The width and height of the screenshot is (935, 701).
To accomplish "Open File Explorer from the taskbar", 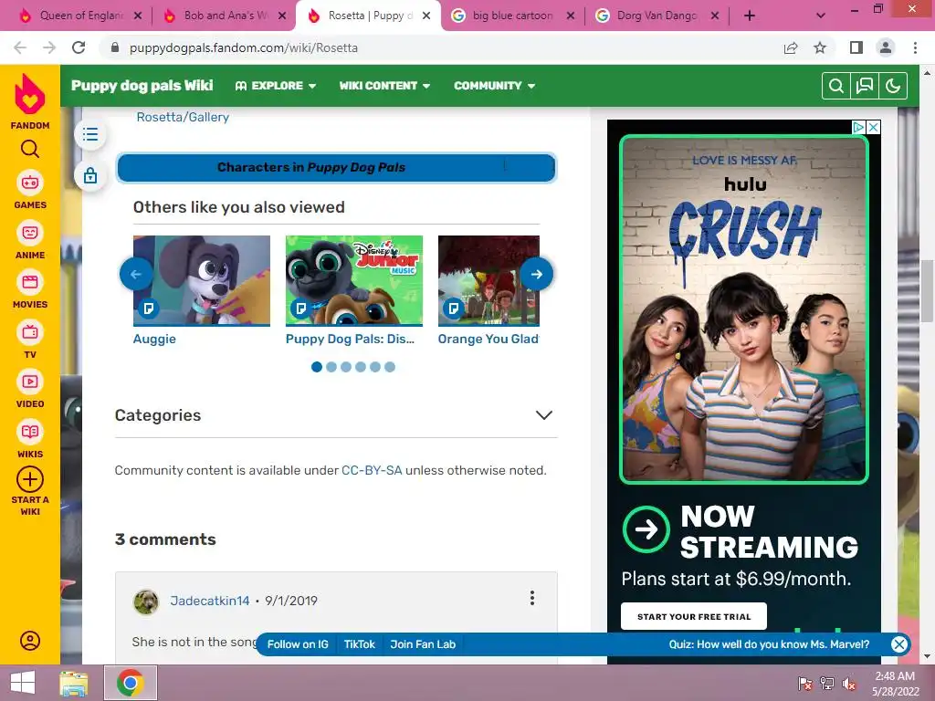I will point(74,683).
